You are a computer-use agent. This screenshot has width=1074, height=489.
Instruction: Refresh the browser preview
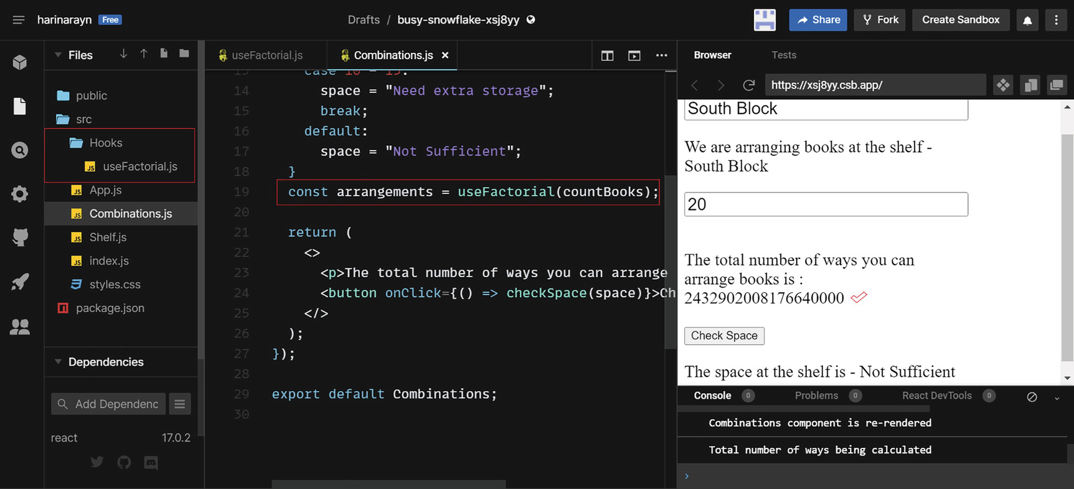coord(749,85)
